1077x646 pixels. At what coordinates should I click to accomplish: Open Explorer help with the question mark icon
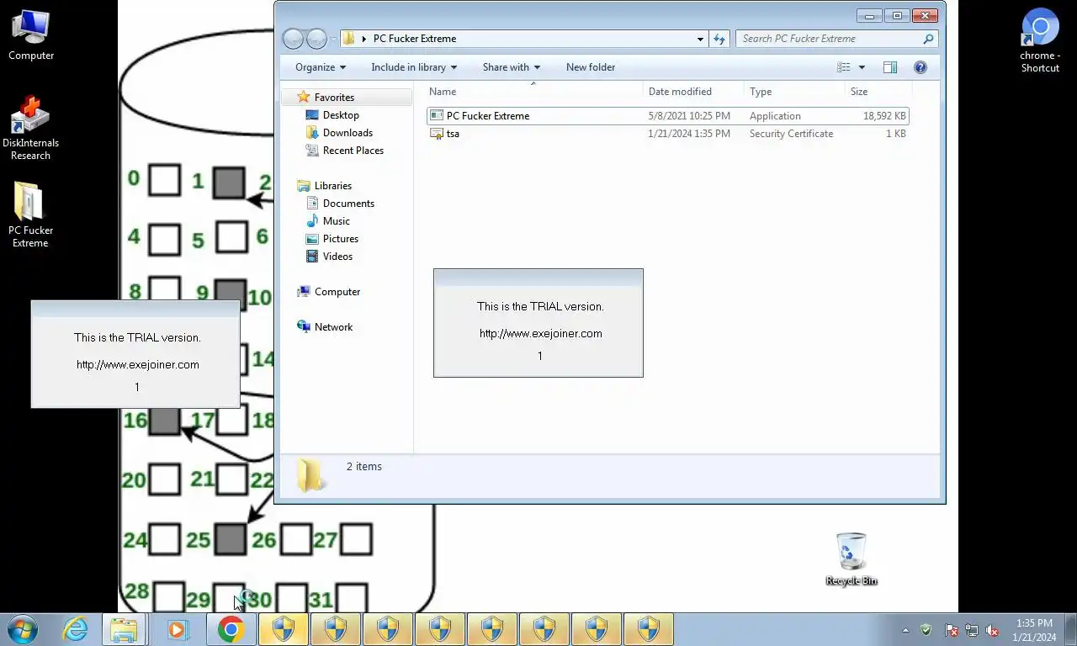click(920, 67)
